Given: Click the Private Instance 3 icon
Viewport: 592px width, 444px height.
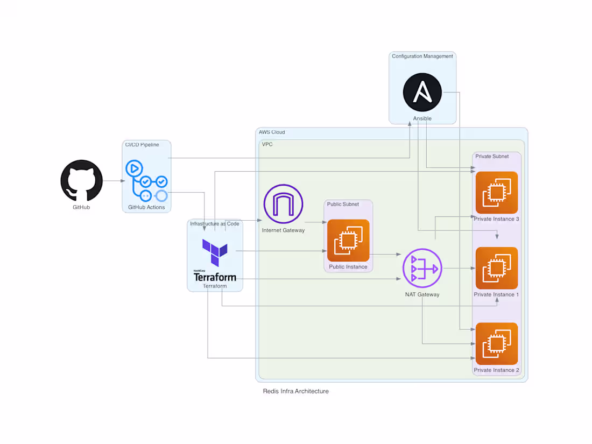Looking at the screenshot, I should (x=496, y=192).
